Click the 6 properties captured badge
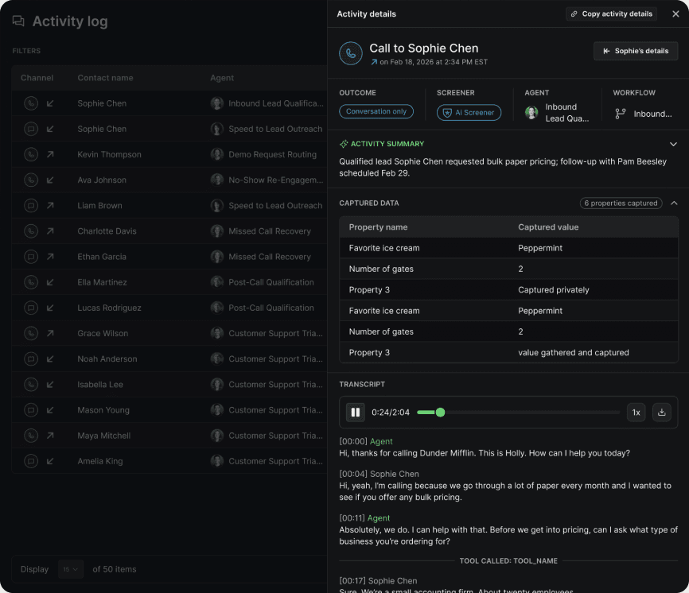The width and height of the screenshot is (689, 593). click(621, 203)
